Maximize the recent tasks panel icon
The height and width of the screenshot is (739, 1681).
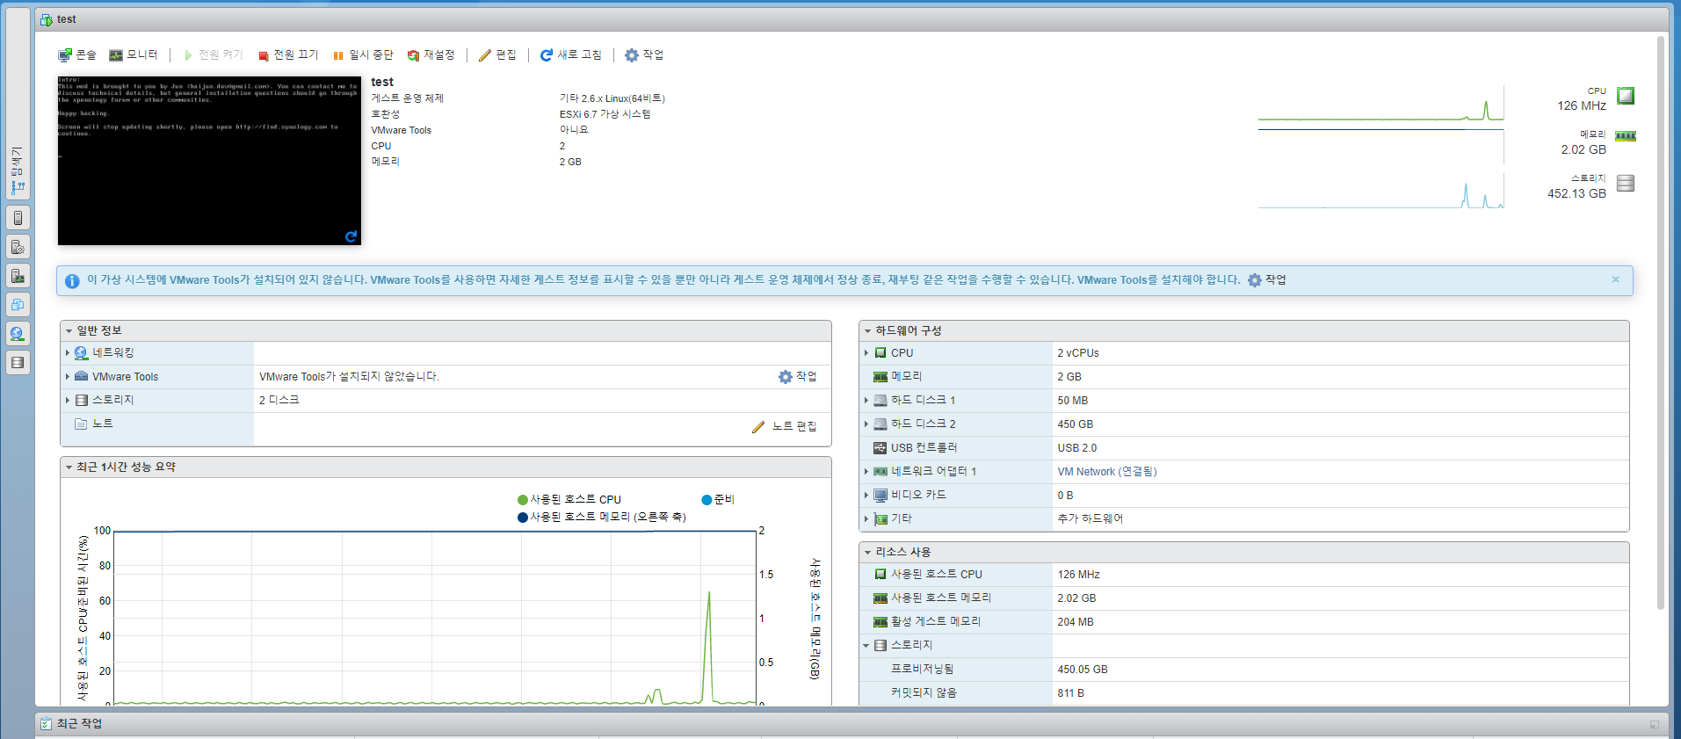coord(1655,725)
